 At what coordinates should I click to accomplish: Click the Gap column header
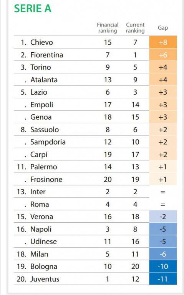point(163,28)
